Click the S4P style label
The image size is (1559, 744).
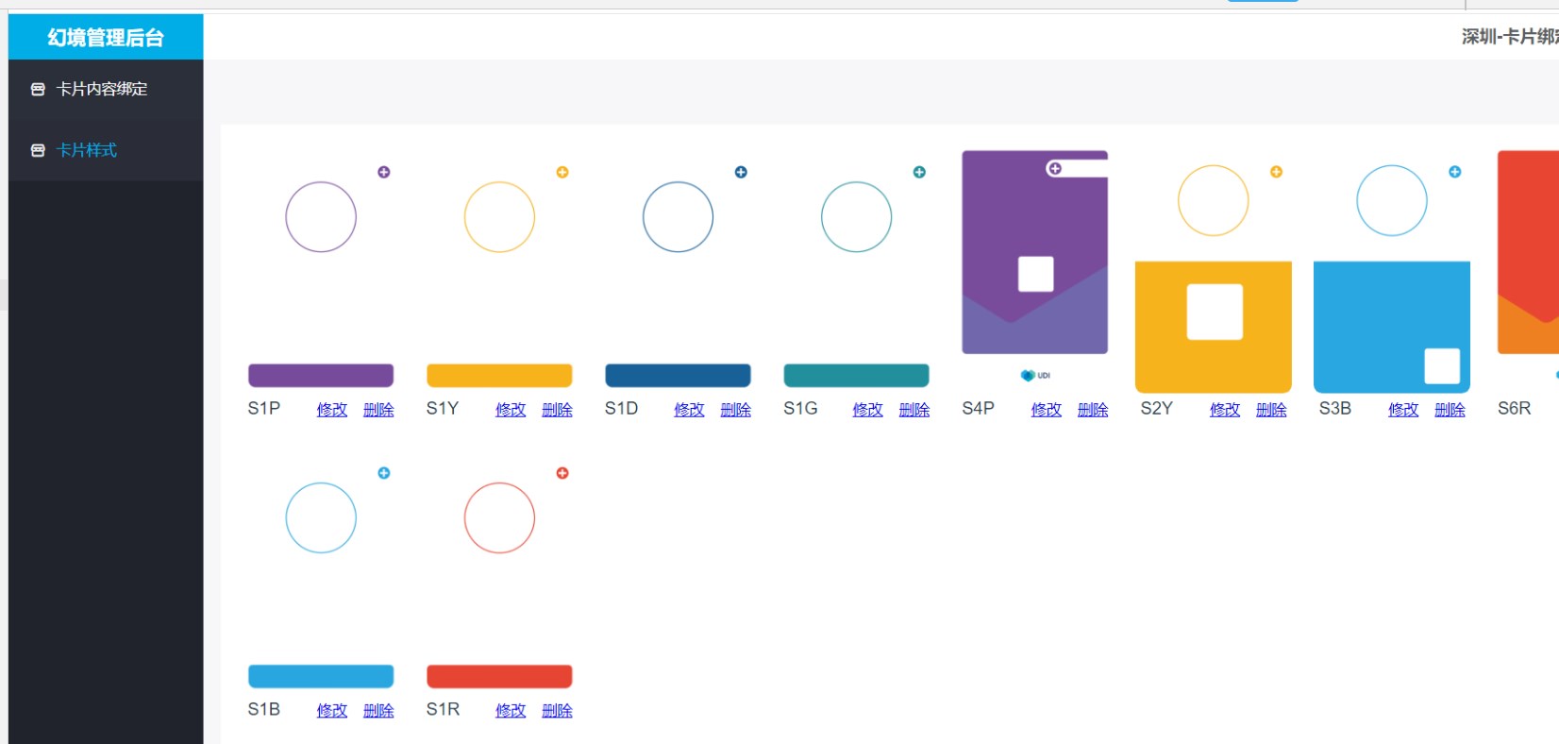click(x=979, y=408)
